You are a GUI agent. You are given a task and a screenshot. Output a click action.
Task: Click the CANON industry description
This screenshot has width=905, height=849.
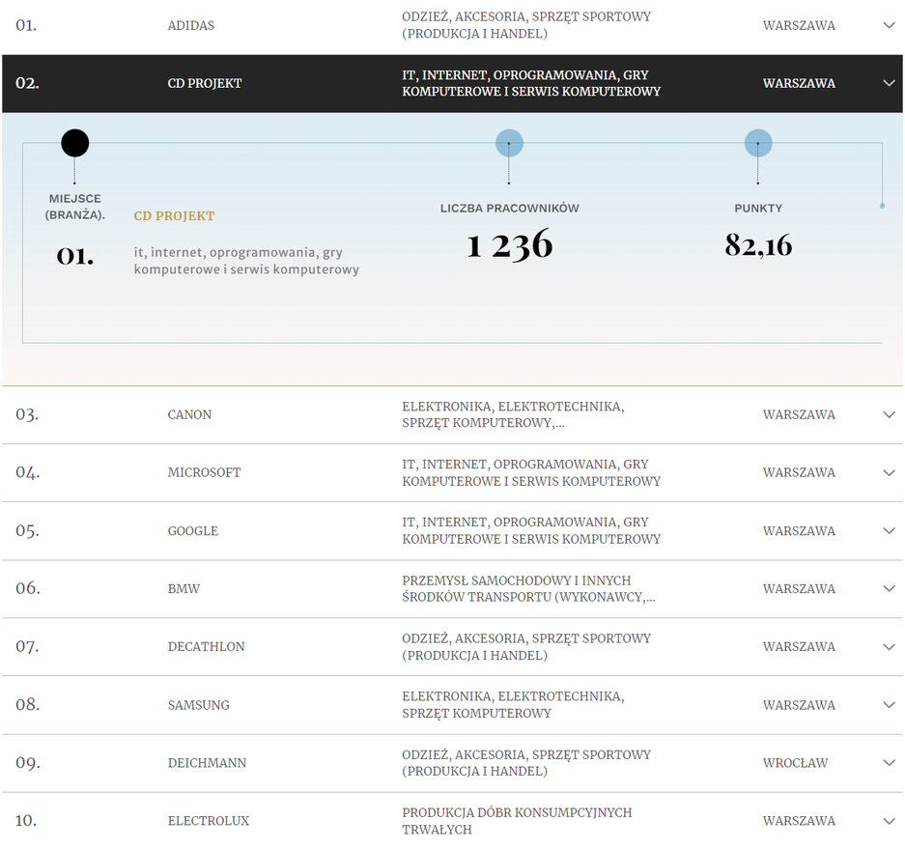pyautogui.click(x=513, y=414)
